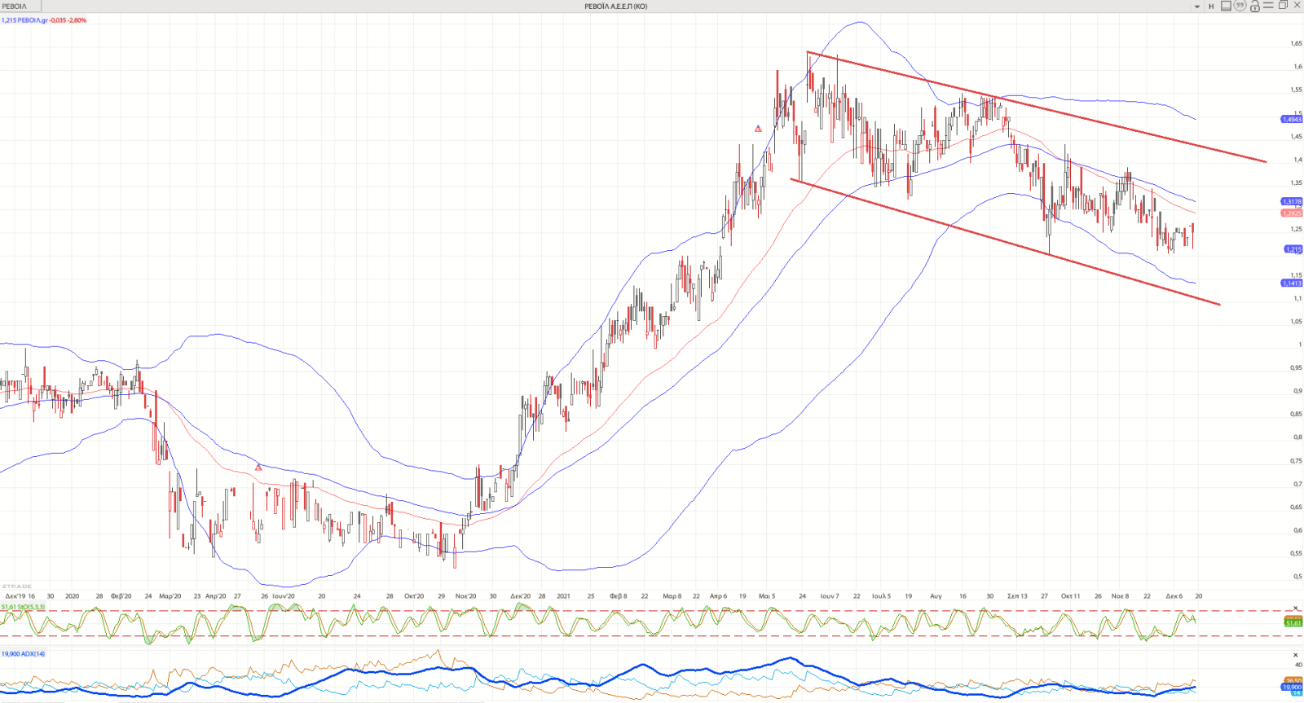The height and width of the screenshot is (703, 1304).
Task: Click the ΡΕΒΟΙΛ.gr price legend label
Action: click(43, 20)
